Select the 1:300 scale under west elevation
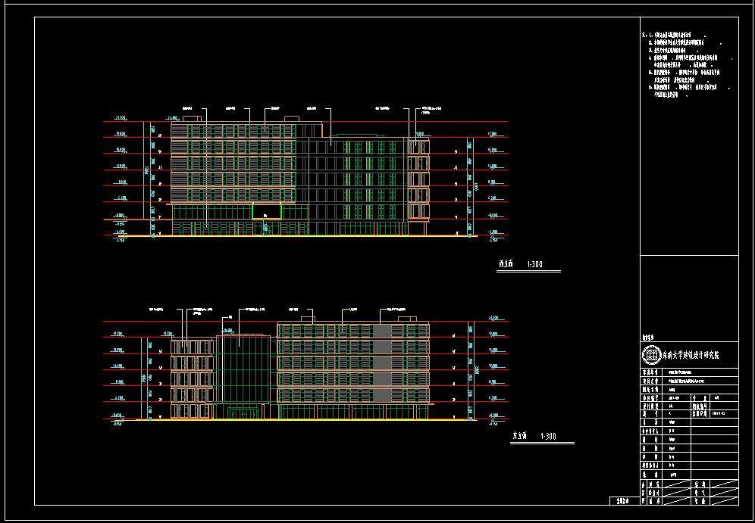Image resolution: width=755 pixels, height=523 pixels. (x=535, y=264)
